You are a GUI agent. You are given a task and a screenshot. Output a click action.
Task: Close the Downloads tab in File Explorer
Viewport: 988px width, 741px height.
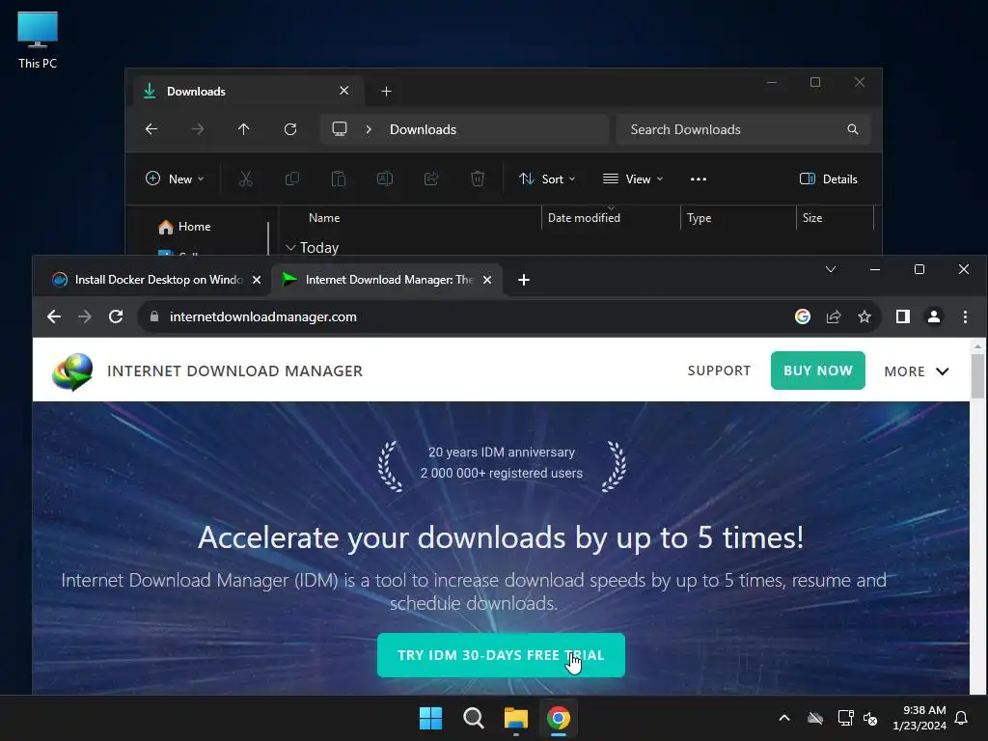(x=344, y=91)
